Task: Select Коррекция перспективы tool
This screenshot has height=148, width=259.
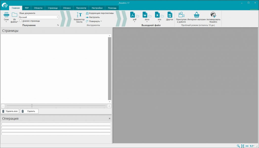Action: [x=100, y=13]
